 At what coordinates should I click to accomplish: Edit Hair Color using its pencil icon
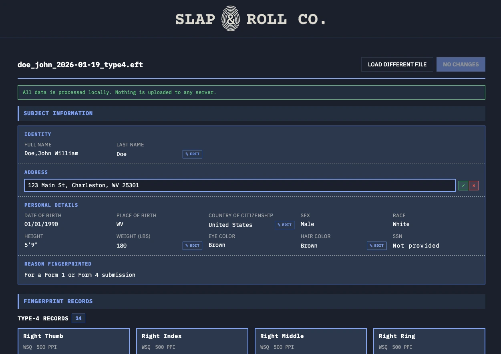pos(376,246)
